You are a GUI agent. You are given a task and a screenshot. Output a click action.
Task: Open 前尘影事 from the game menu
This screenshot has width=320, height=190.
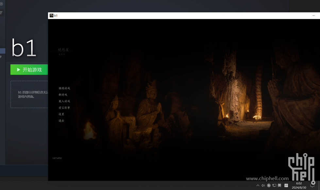tap(64, 108)
